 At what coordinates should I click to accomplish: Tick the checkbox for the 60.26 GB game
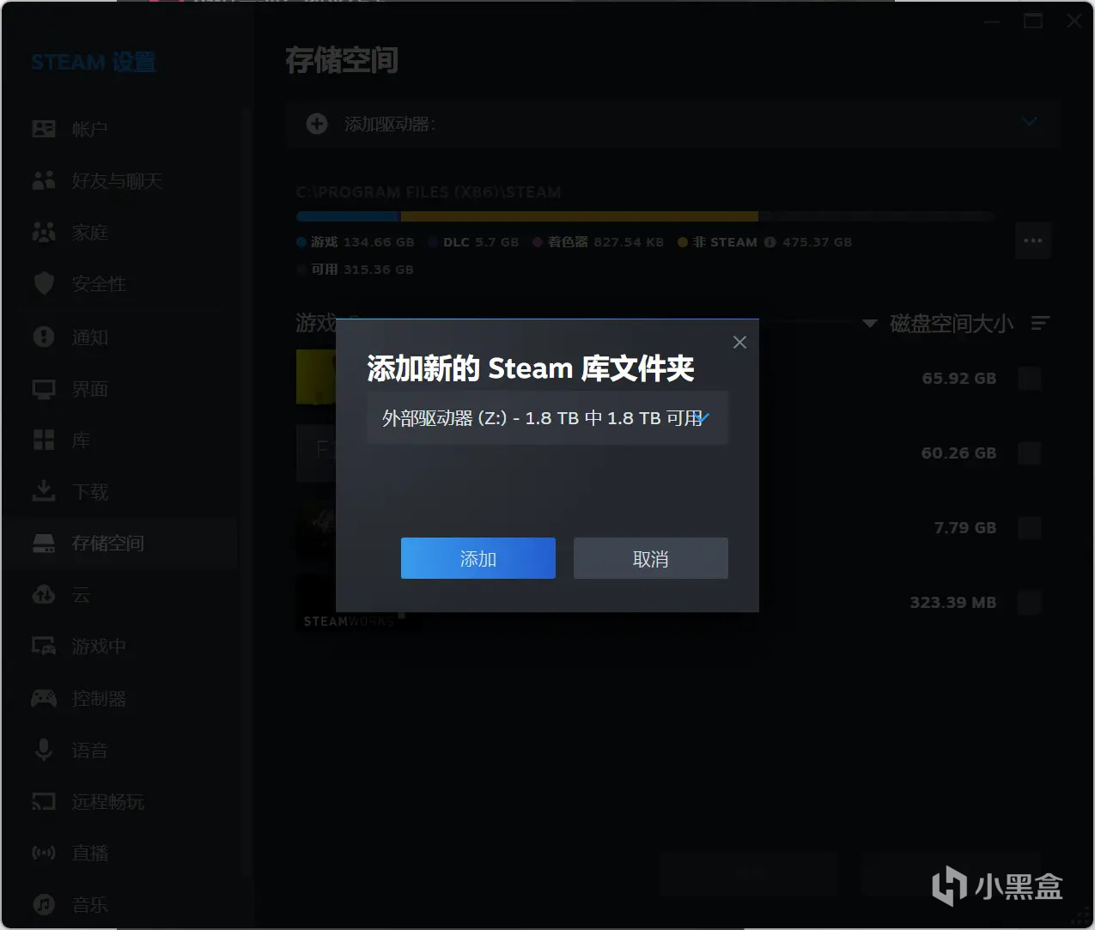coord(1029,453)
